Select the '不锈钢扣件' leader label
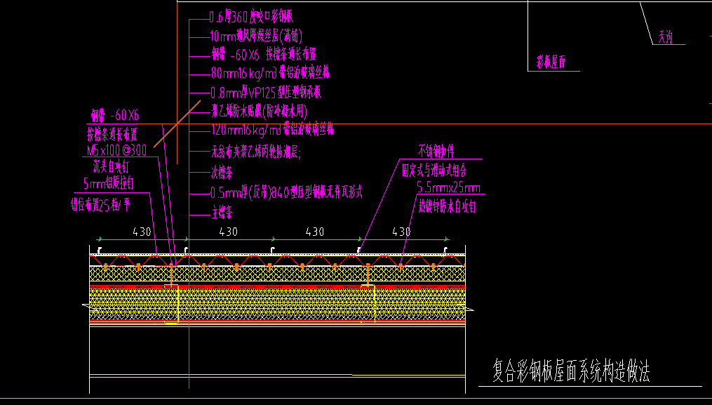Viewport: 712px width, 405px height. coord(436,151)
